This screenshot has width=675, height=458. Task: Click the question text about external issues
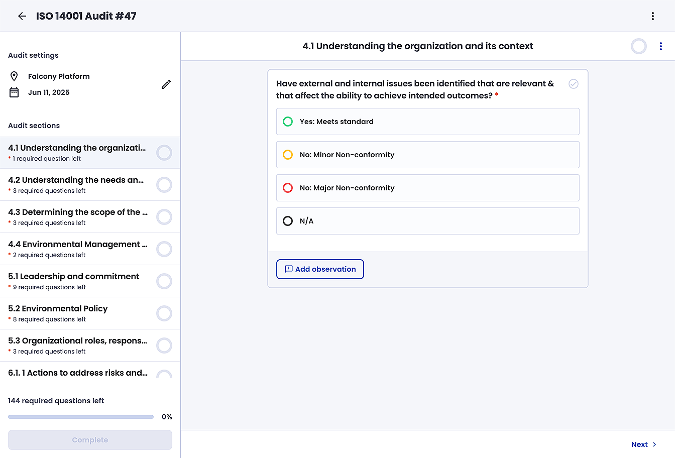pos(415,89)
